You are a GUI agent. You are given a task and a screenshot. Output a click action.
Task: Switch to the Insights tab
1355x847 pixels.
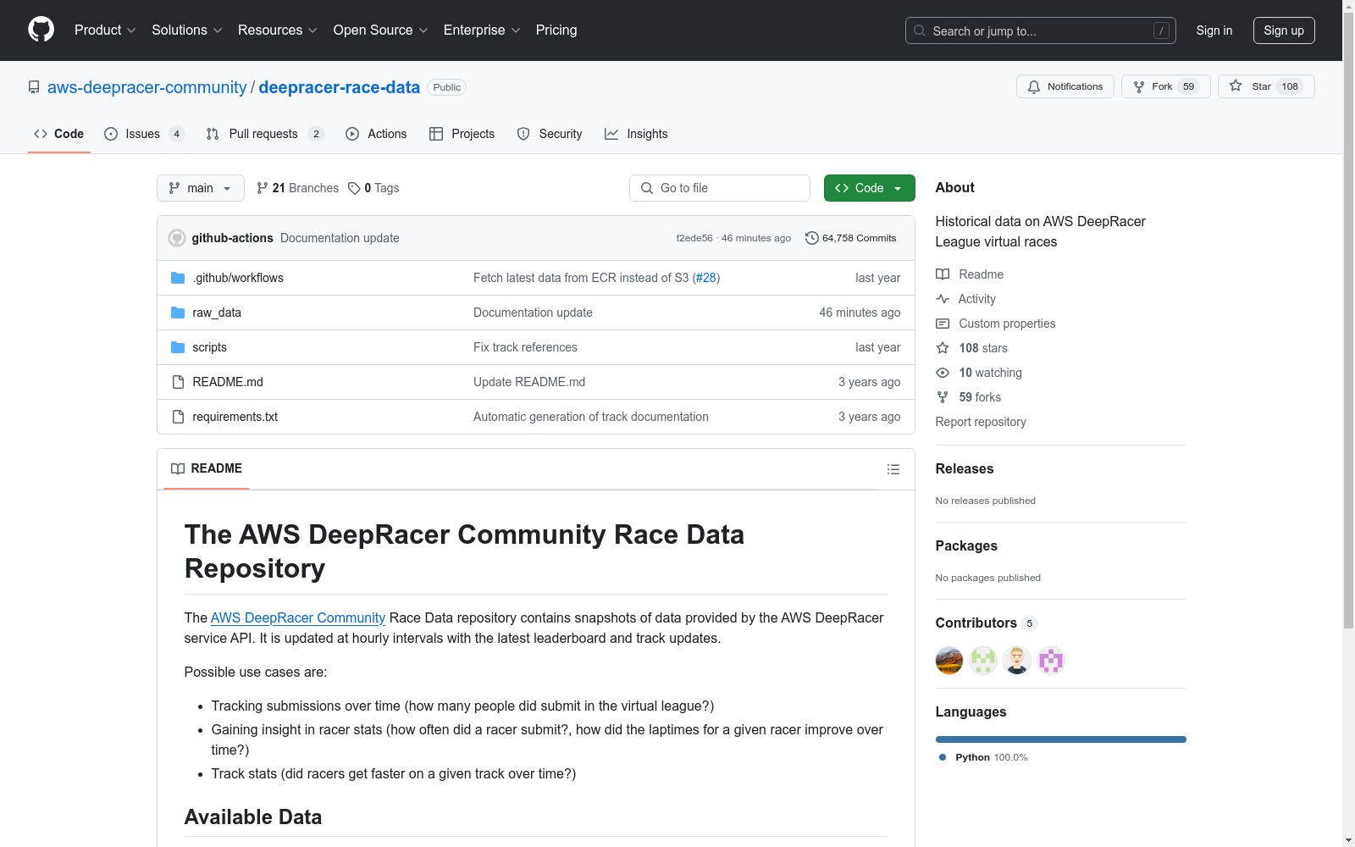pos(637,134)
